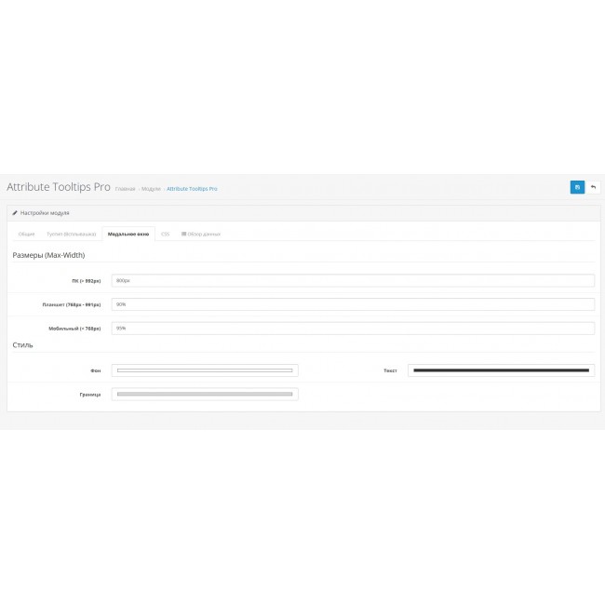The image size is (605, 605).
Task: Open the Текст color picker swatch
Action: [501, 370]
